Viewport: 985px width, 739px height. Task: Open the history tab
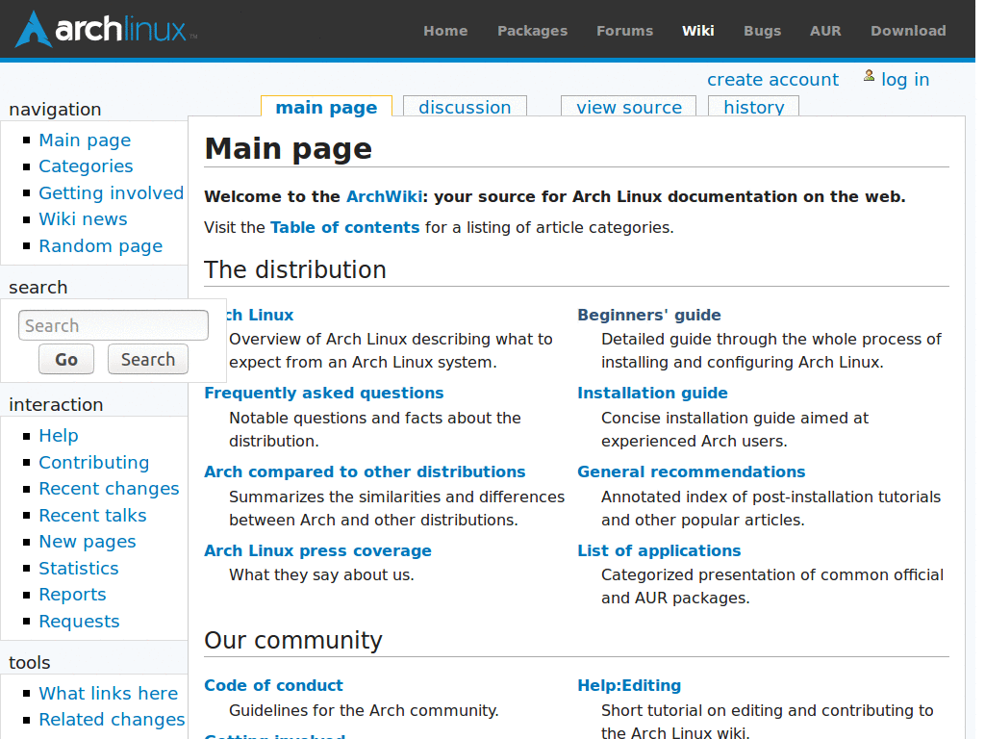(753, 107)
